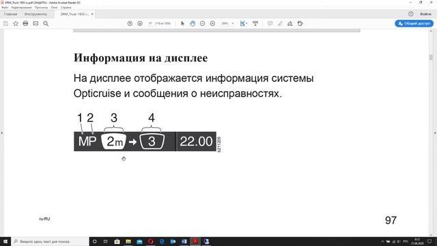The image size is (437, 246).
Task: Open the fit page options icon
Action: click(x=244, y=23)
